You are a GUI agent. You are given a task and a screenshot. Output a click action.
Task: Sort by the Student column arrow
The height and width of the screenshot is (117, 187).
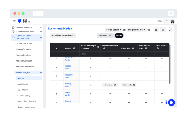click(x=74, y=48)
